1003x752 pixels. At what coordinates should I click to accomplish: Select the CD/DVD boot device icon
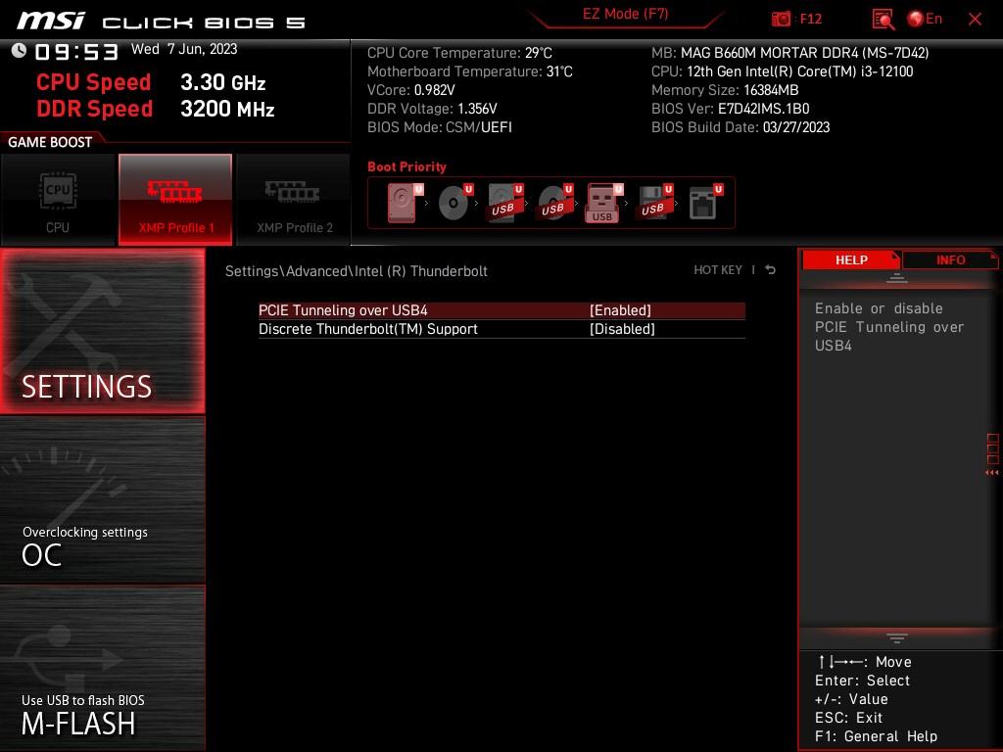454,203
